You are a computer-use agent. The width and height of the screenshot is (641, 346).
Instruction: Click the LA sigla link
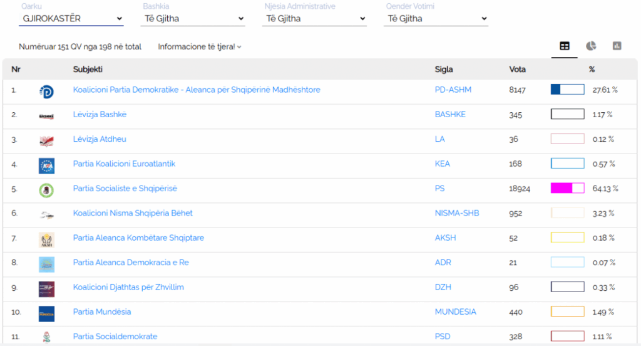[x=439, y=139]
